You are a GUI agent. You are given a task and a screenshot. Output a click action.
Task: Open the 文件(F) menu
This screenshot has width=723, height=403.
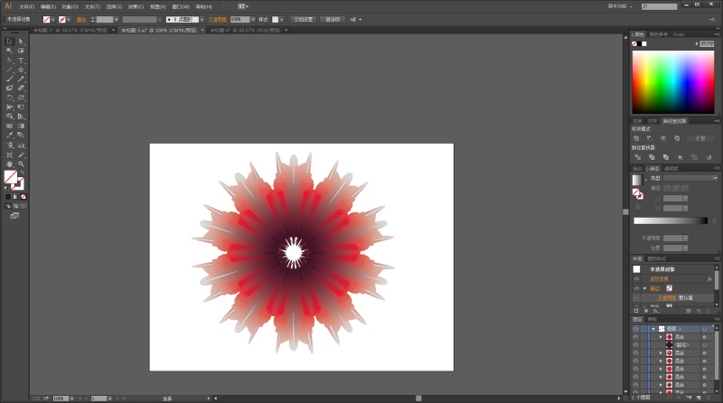27,5
